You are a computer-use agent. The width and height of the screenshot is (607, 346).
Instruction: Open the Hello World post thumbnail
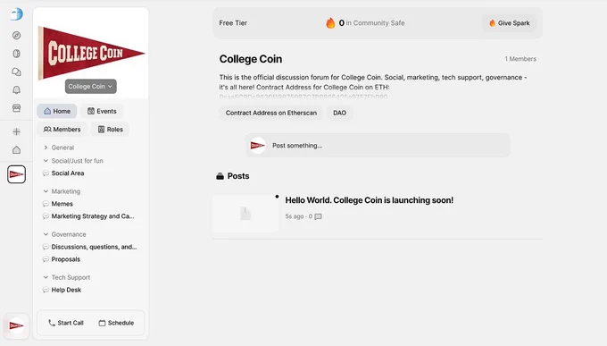[245, 214]
